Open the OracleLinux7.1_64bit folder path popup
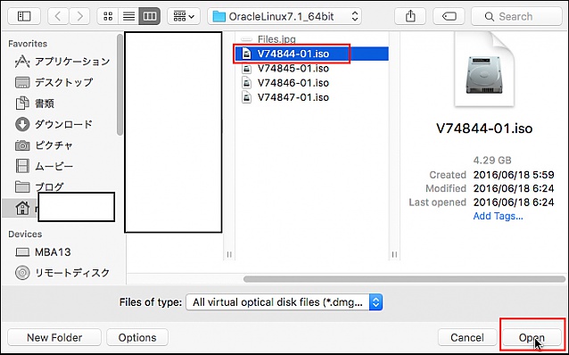 point(284,16)
